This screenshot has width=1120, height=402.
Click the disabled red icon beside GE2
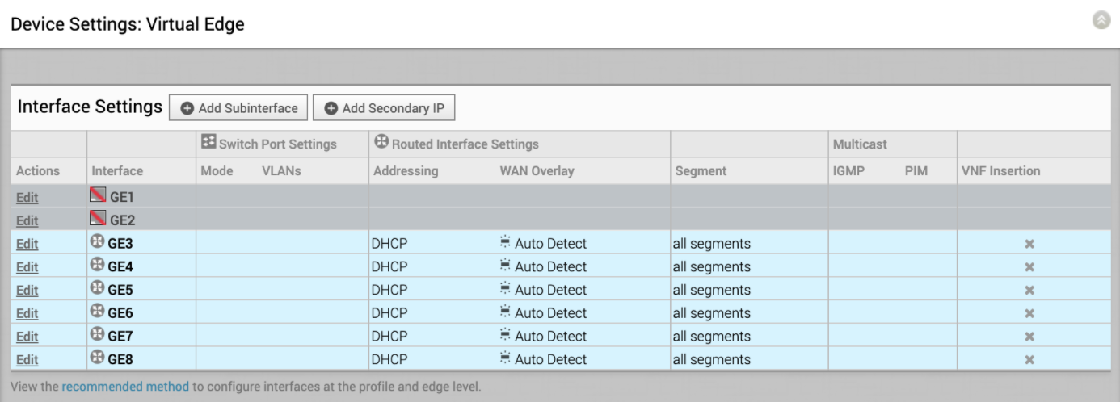coord(99,219)
